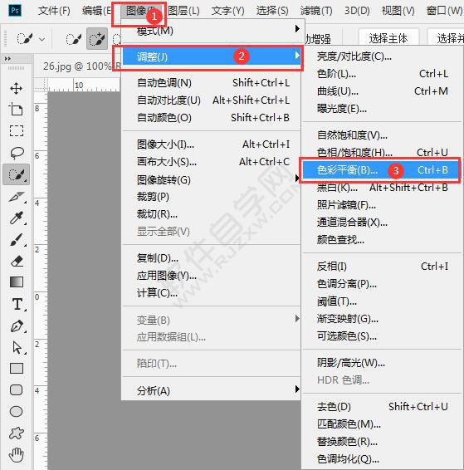Select the Crop/Slice tool
Viewport: 464px width, 470px height.
[x=17, y=197]
